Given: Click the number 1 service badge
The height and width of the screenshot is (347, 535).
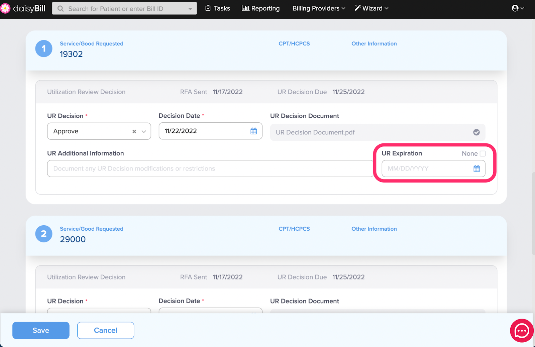Looking at the screenshot, I should 44,49.
